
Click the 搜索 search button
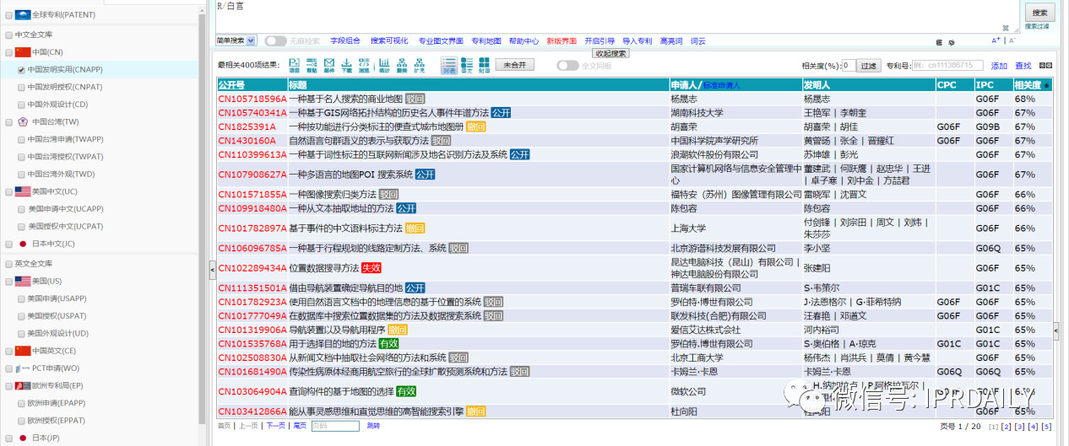[x=1039, y=13]
